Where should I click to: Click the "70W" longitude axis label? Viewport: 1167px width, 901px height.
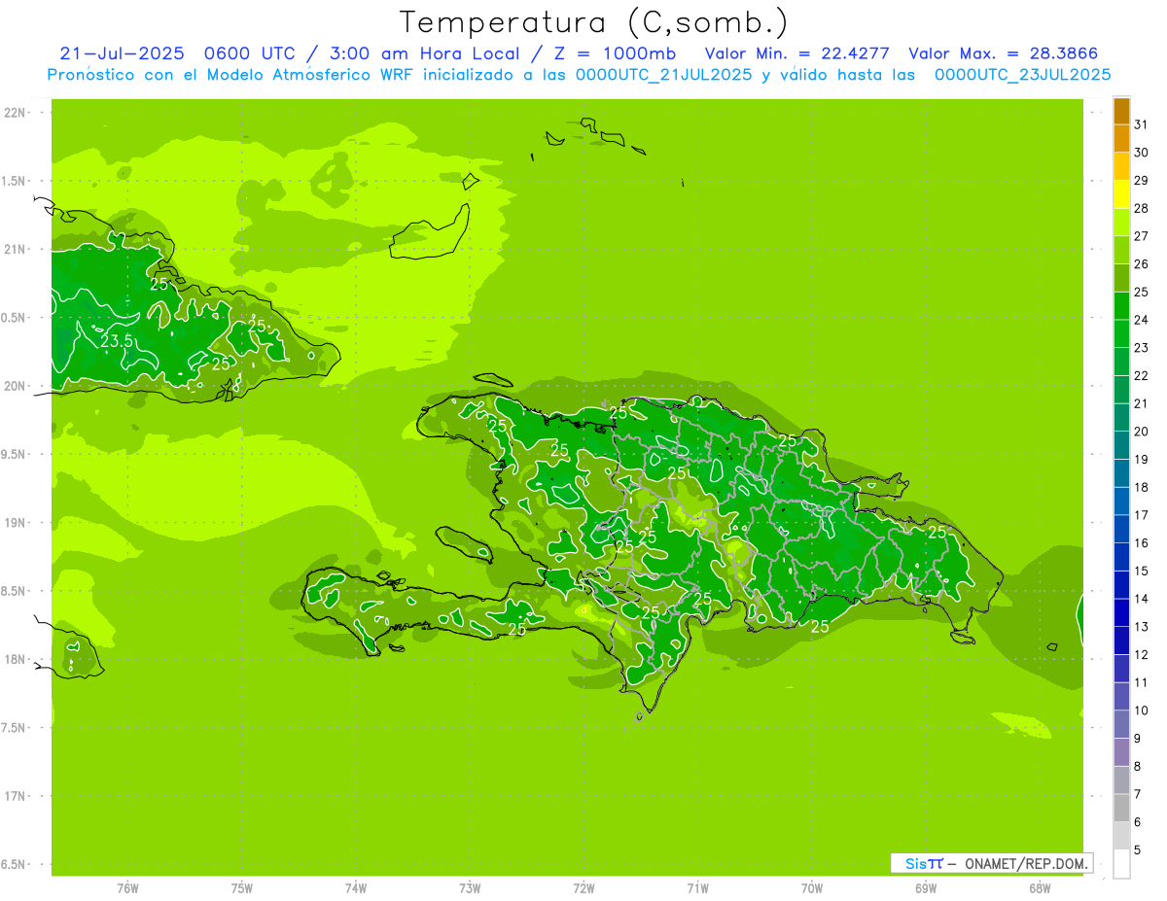pyautogui.click(x=812, y=887)
